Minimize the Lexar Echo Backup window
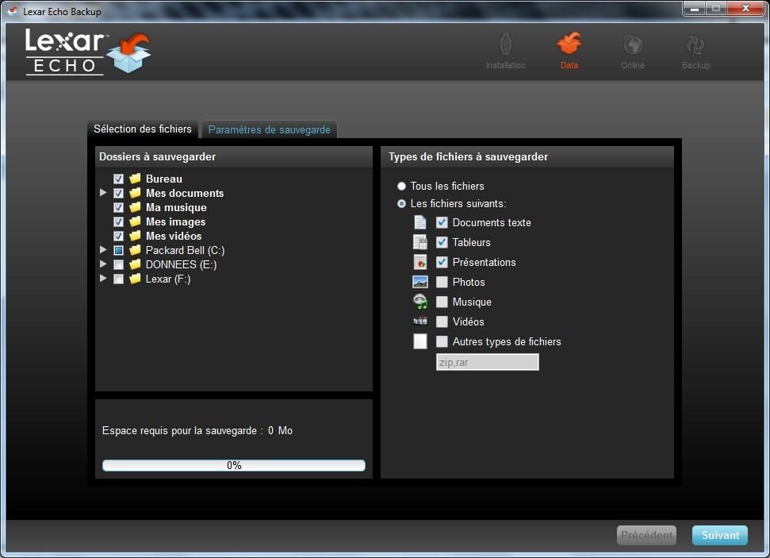 point(695,9)
